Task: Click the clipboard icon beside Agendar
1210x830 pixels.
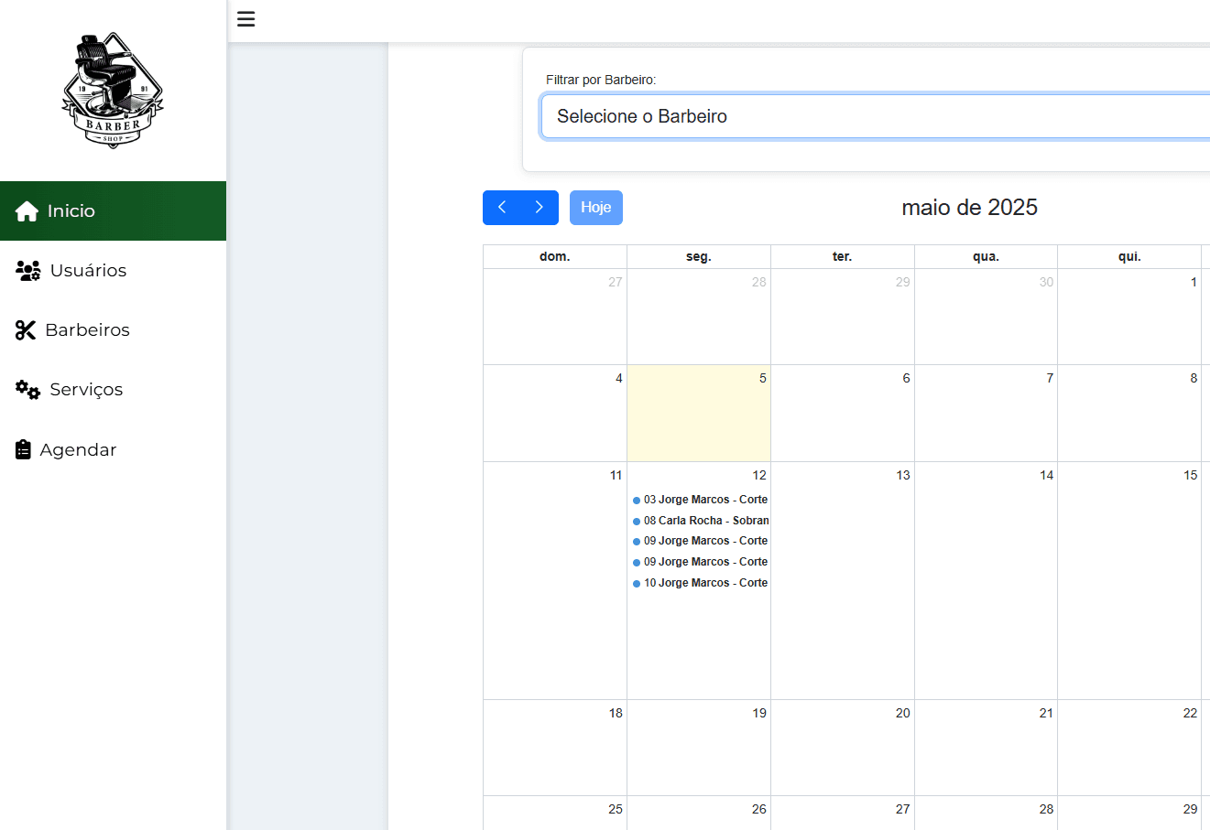Action: click(x=24, y=449)
